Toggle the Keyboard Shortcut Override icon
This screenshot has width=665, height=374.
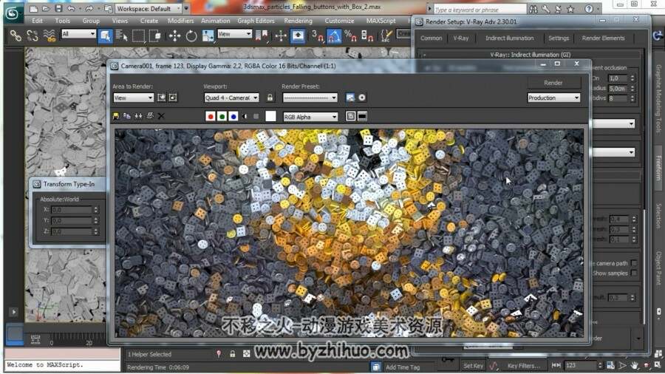(298, 36)
